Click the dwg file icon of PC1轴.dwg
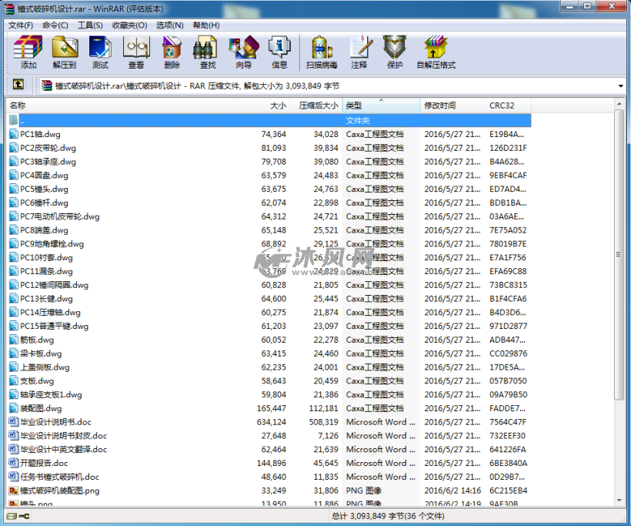This screenshot has height=526, width=631. [x=14, y=134]
